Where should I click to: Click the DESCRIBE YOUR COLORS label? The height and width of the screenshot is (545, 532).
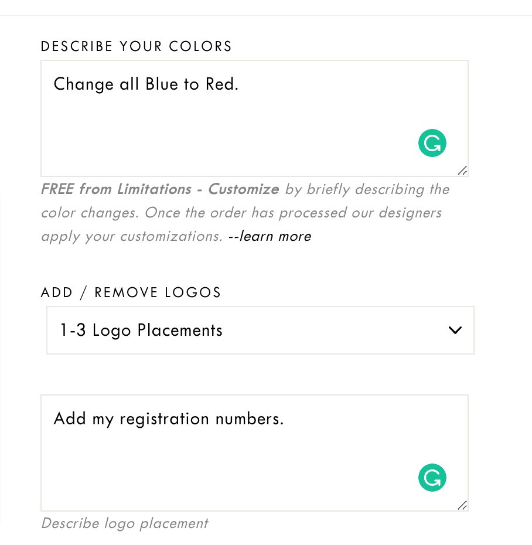click(x=136, y=46)
